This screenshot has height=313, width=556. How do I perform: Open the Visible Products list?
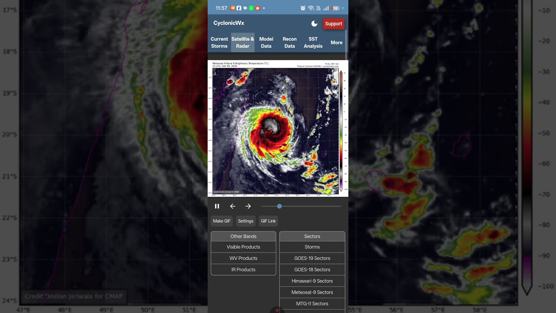[x=243, y=247]
